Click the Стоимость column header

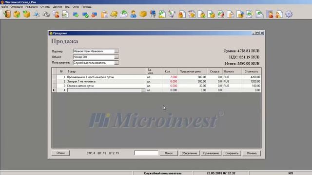(252, 71)
